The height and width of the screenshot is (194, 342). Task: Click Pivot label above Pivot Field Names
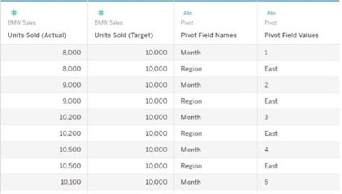point(187,23)
